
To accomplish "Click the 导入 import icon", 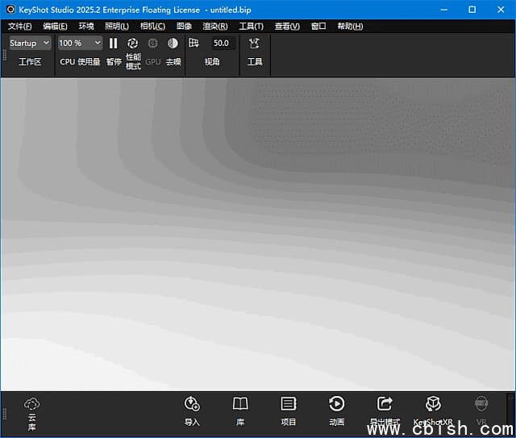I will [x=192, y=404].
